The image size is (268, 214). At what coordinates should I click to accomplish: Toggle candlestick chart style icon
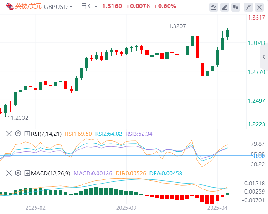click(x=236, y=7)
